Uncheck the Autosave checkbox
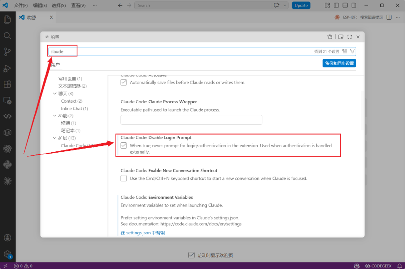Screen dimensions: 405x269 point(124,82)
